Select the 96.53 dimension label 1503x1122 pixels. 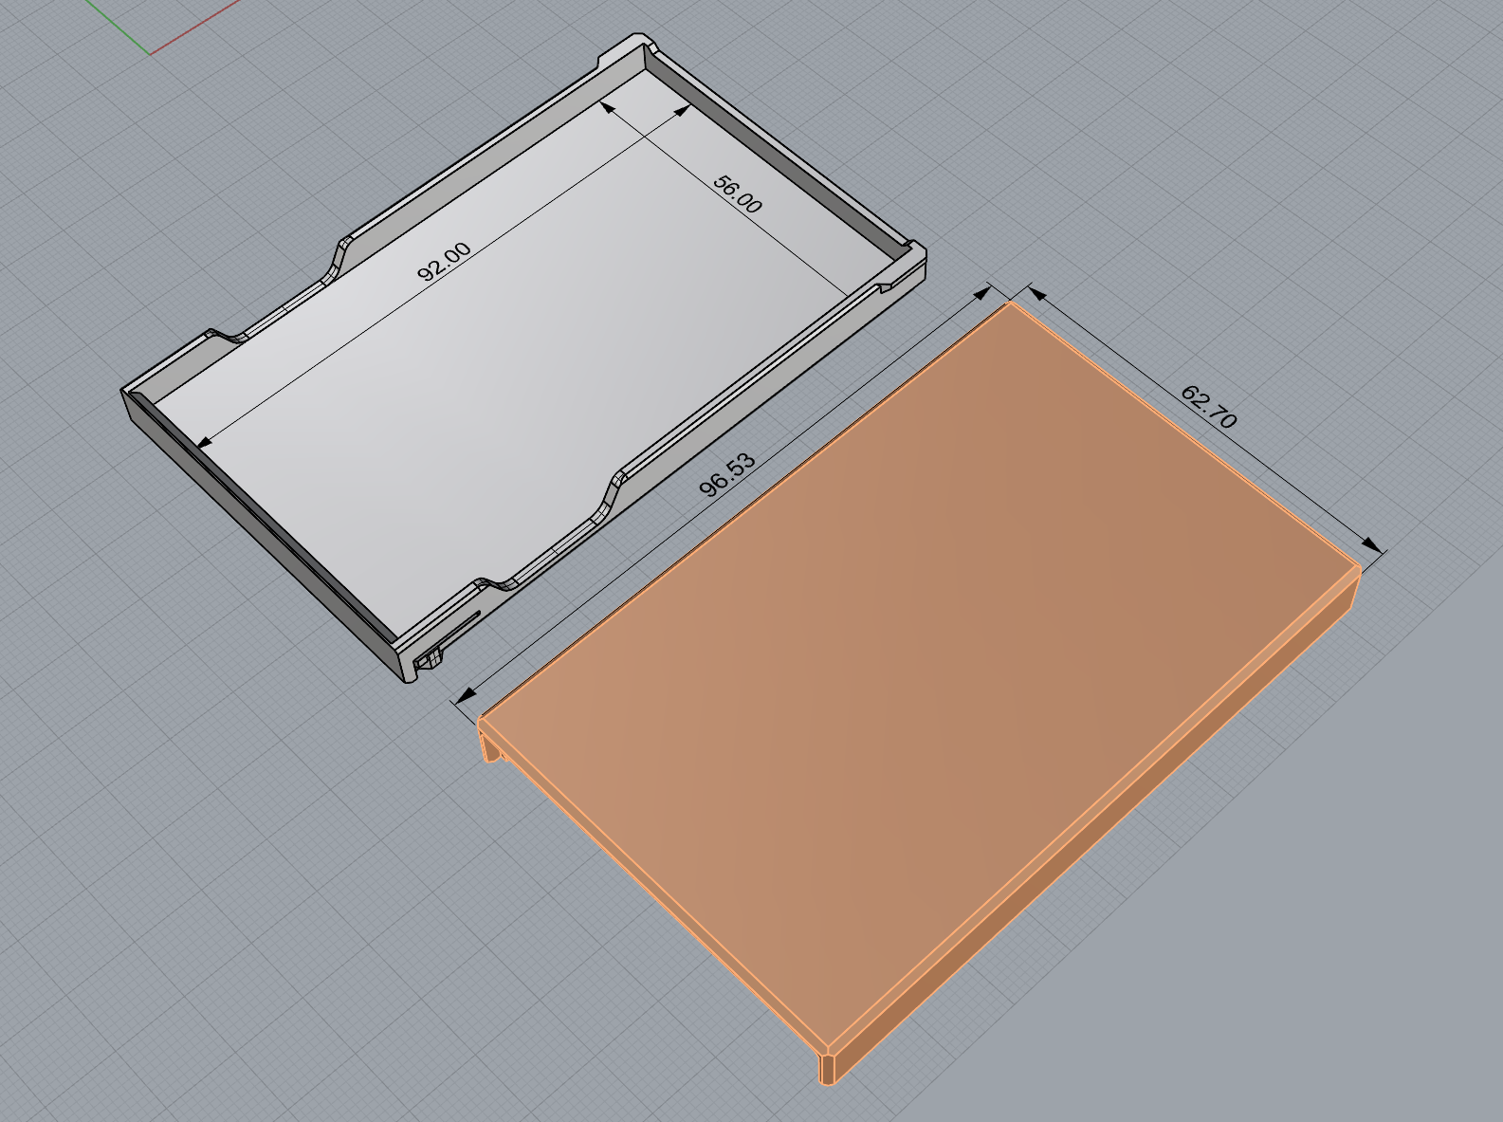coord(727,475)
